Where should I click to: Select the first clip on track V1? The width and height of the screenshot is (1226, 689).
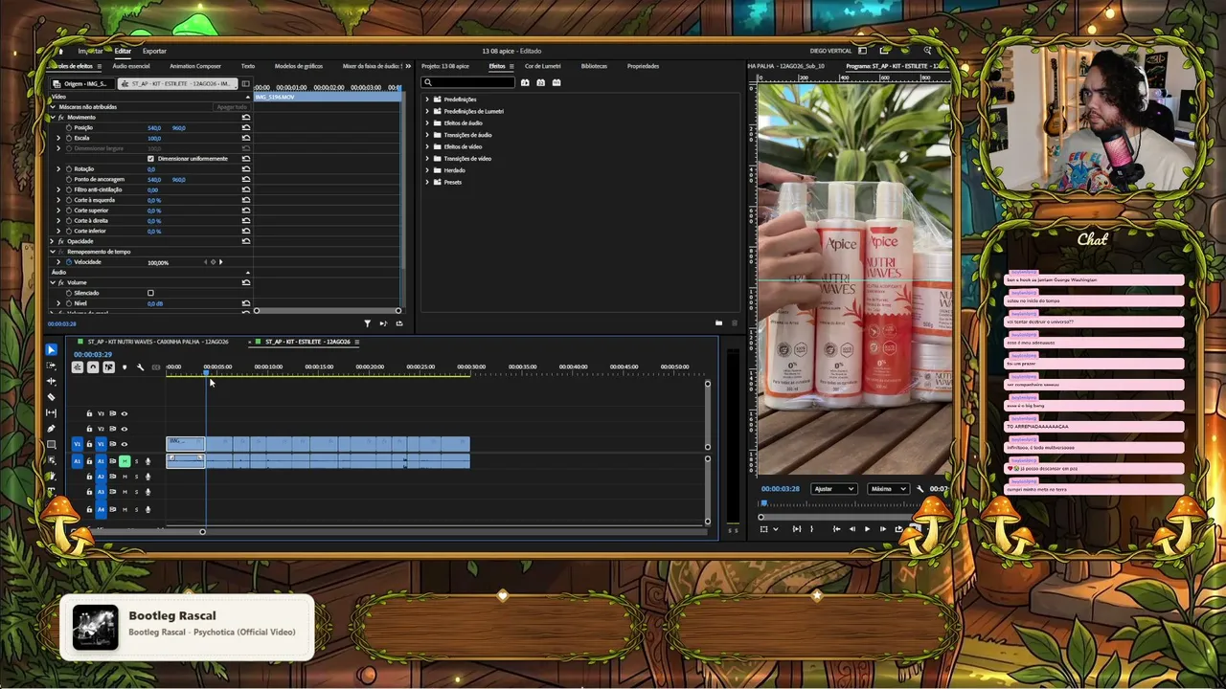(x=186, y=444)
